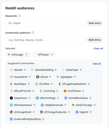Click the plus icon on r/technology
The width and height of the screenshot is (109, 128).
pyautogui.click(x=58, y=98)
